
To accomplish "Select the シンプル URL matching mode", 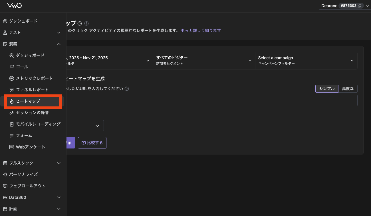I will [x=326, y=89].
